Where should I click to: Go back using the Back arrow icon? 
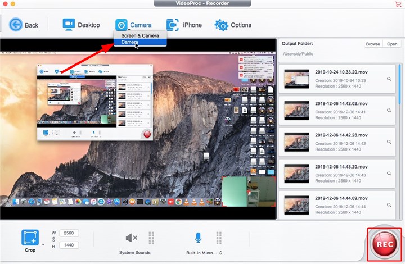tap(16, 25)
